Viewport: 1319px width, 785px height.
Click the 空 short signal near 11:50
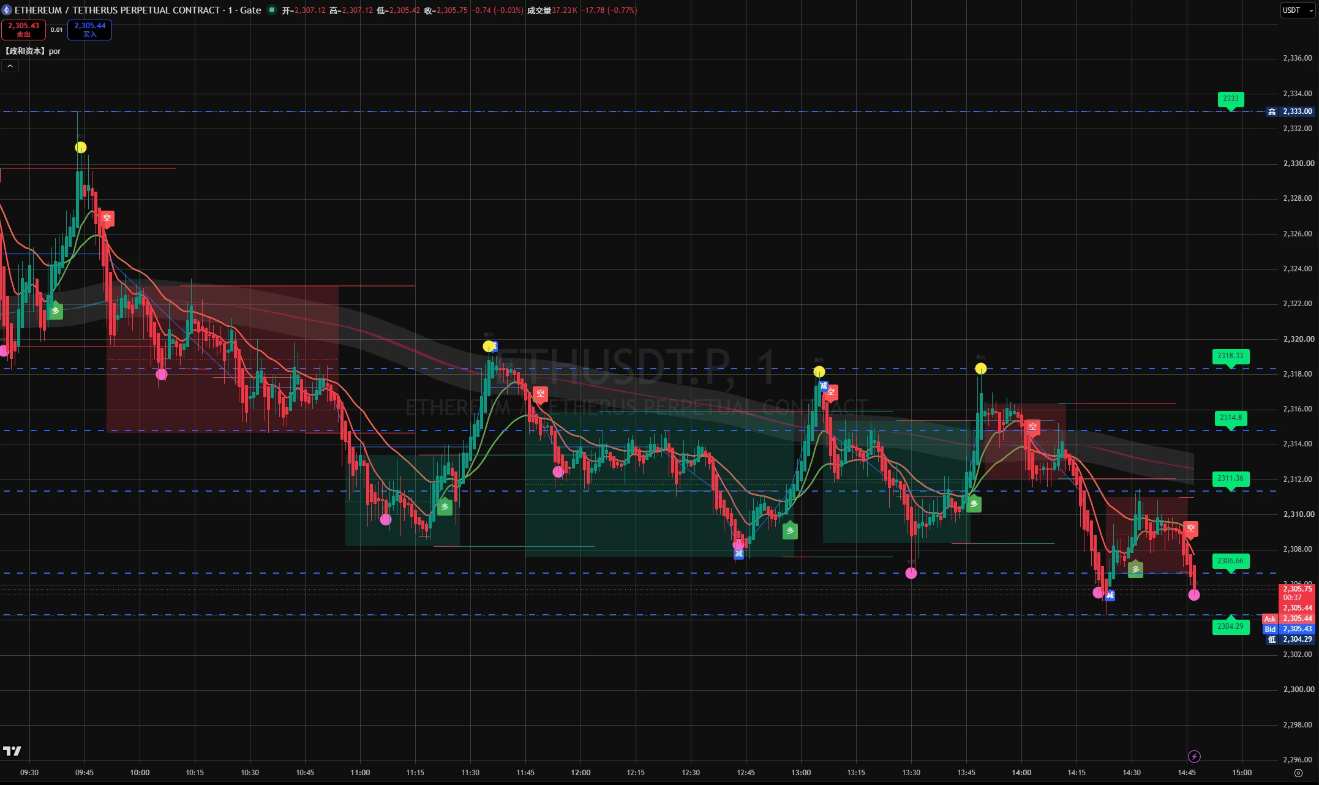point(539,394)
